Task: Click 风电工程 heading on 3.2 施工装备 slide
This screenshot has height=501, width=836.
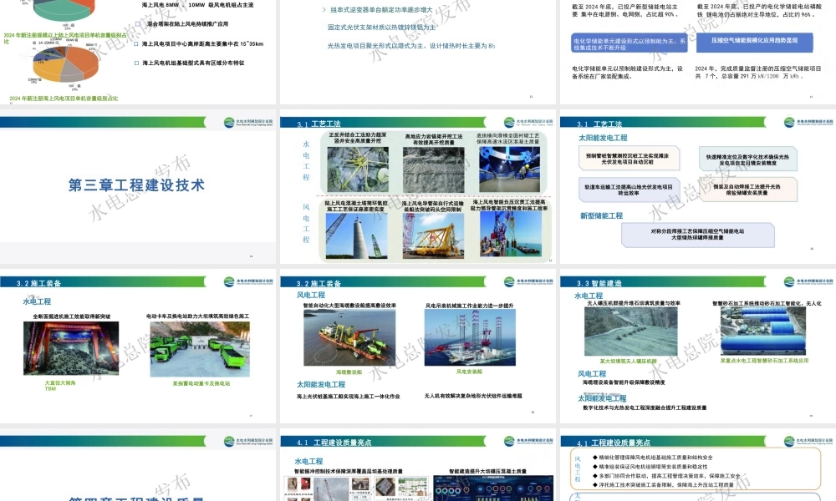Action: [x=311, y=295]
